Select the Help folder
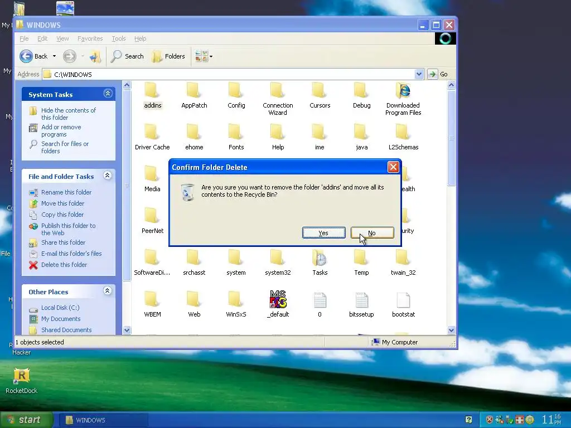Screen dimensions: 571x428 [x=278, y=137]
